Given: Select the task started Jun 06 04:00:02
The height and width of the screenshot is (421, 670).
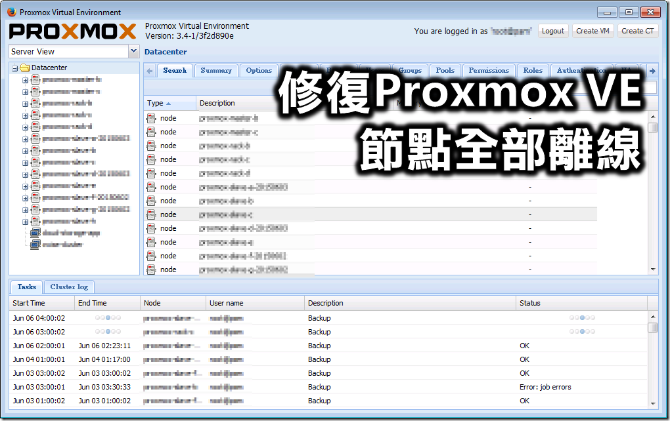Looking at the screenshot, I should pyautogui.click(x=328, y=318).
